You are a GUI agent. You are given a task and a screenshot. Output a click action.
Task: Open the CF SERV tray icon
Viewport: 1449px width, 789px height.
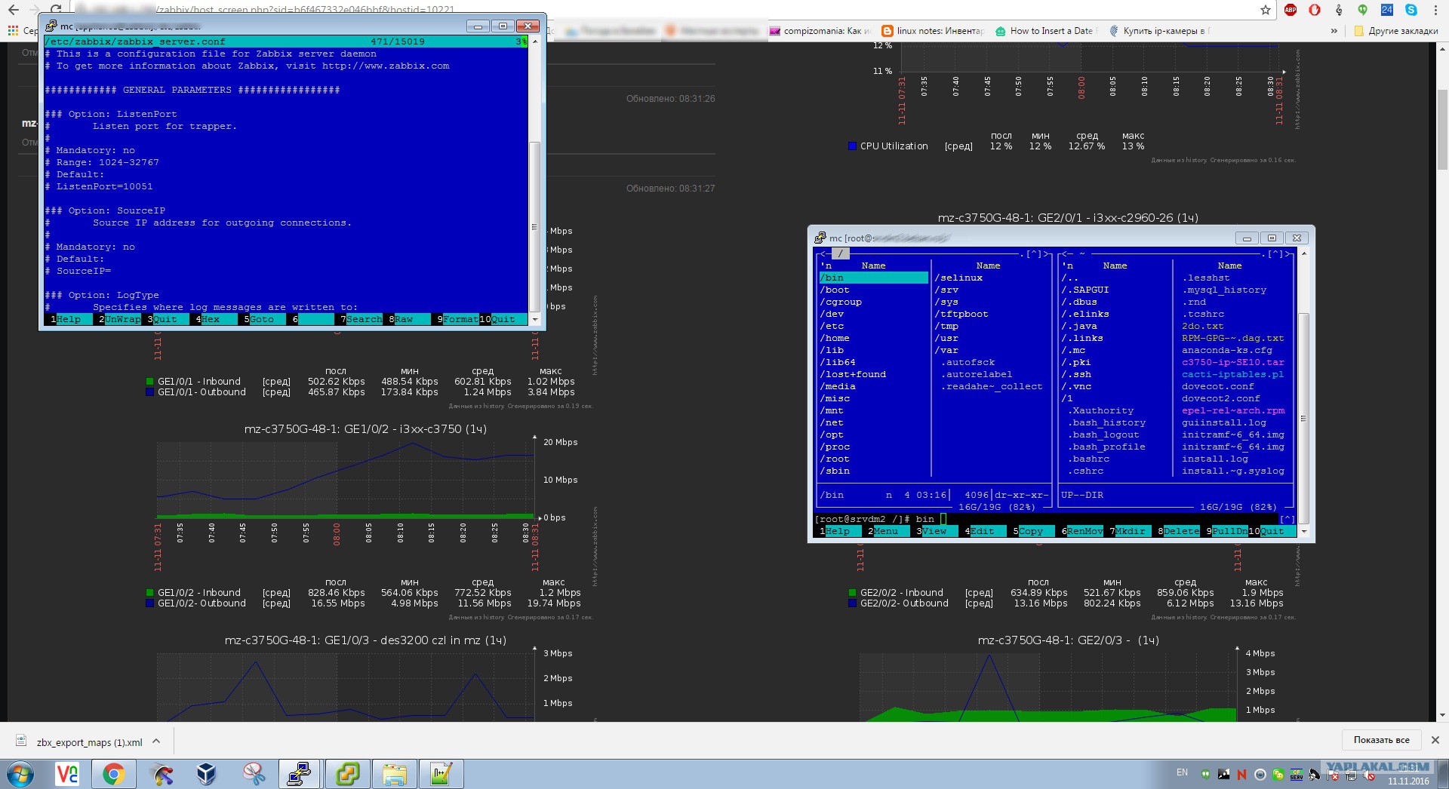coord(1297,775)
